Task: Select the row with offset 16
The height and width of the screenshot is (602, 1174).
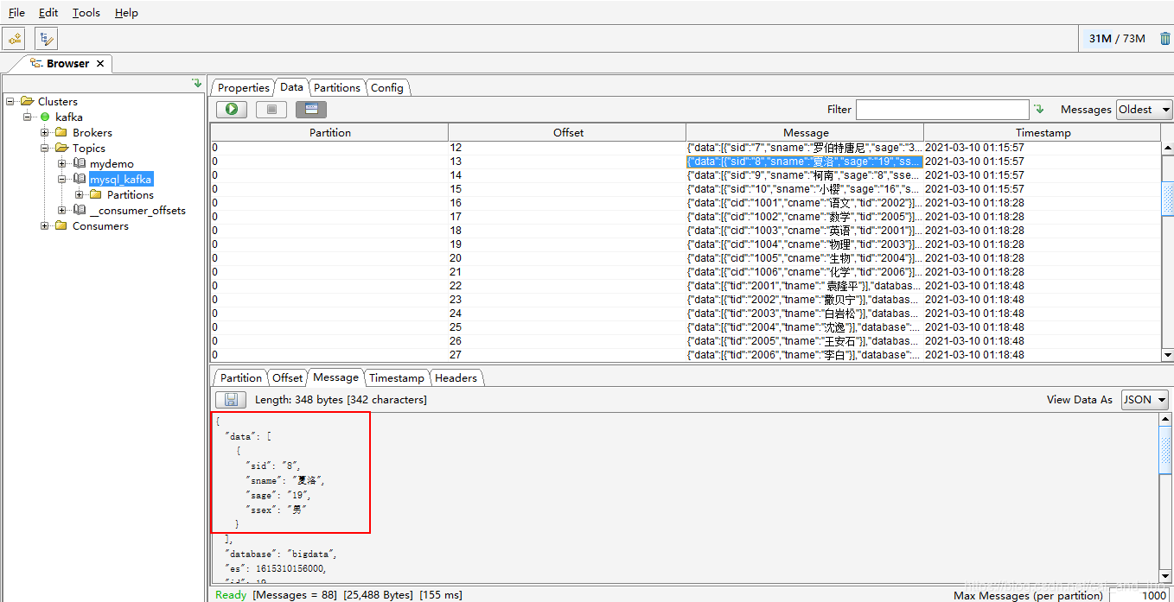Action: pyautogui.click(x=686, y=203)
